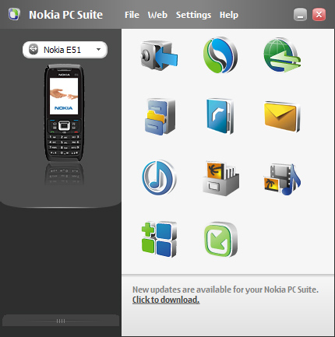Minimize the Nokia PC Suite window
The width and height of the screenshot is (335, 337).
[300, 15]
